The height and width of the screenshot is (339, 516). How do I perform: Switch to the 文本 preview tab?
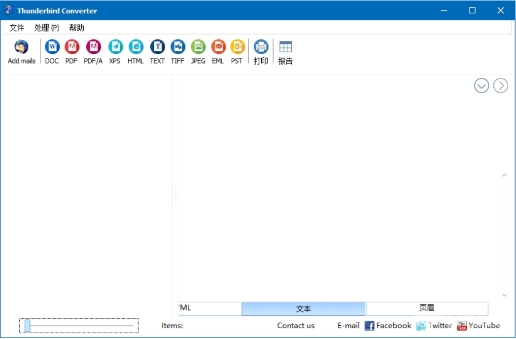click(304, 309)
